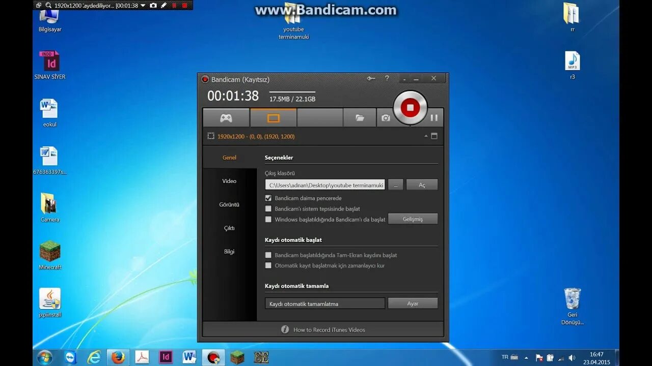Open Gelişmiş advanced settings
The image size is (652, 366).
pyautogui.click(x=413, y=219)
